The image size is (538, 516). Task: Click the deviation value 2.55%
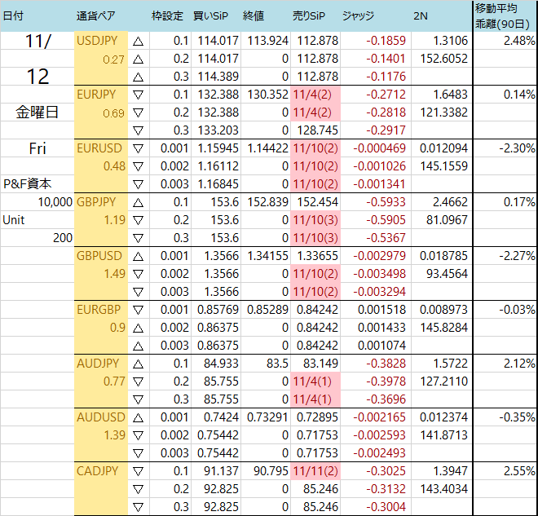519,471
